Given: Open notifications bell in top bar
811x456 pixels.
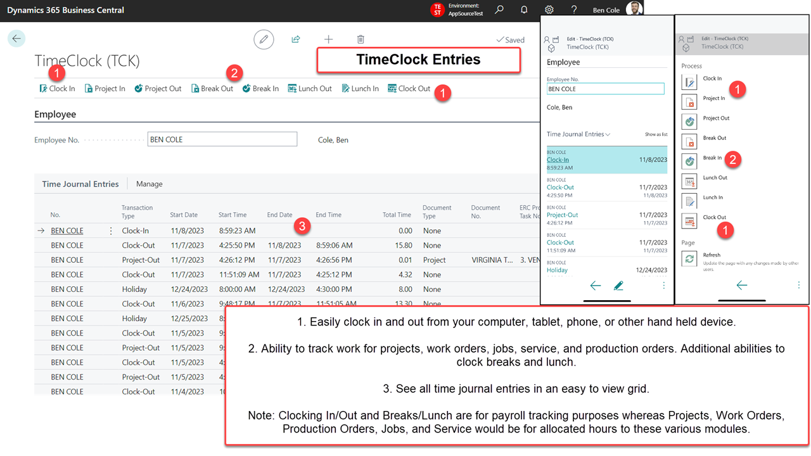Looking at the screenshot, I should tap(524, 9).
